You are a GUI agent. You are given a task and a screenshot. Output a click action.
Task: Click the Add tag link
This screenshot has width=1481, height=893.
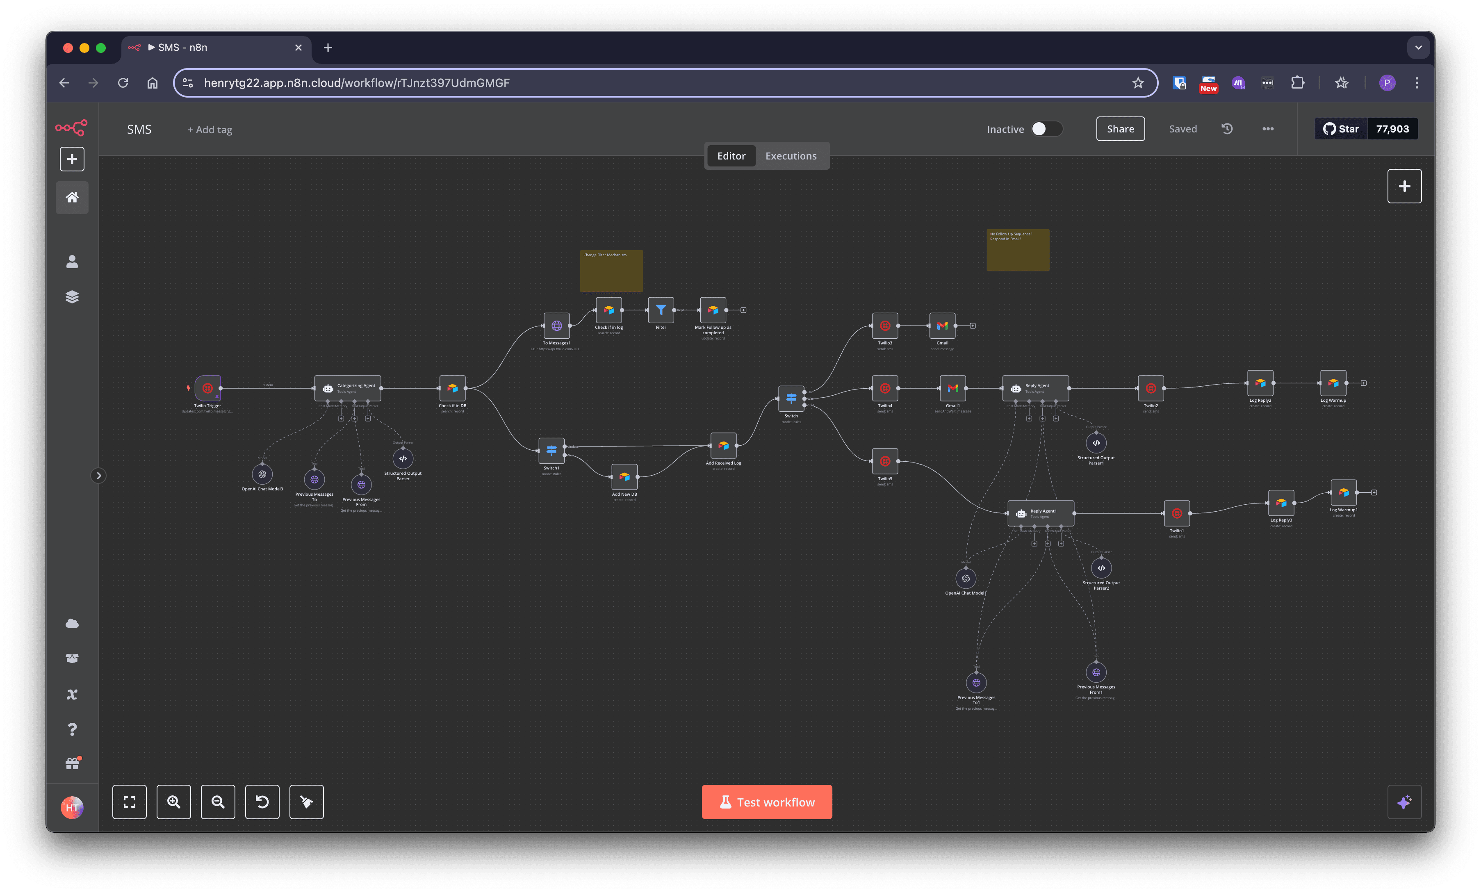click(x=210, y=129)
